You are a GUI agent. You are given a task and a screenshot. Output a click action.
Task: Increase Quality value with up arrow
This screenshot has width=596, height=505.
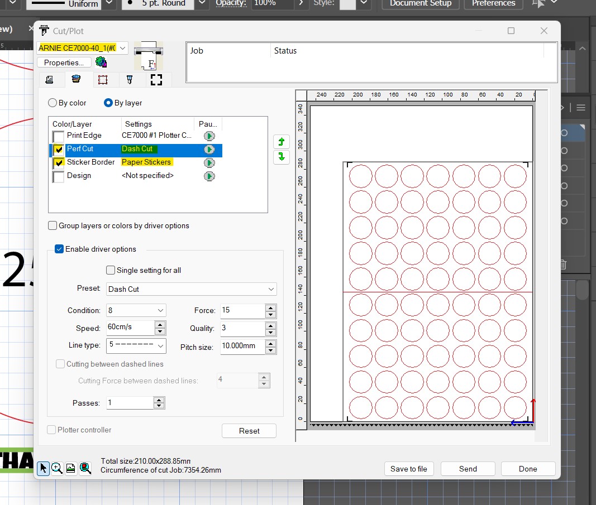click(x=271, y=325)
